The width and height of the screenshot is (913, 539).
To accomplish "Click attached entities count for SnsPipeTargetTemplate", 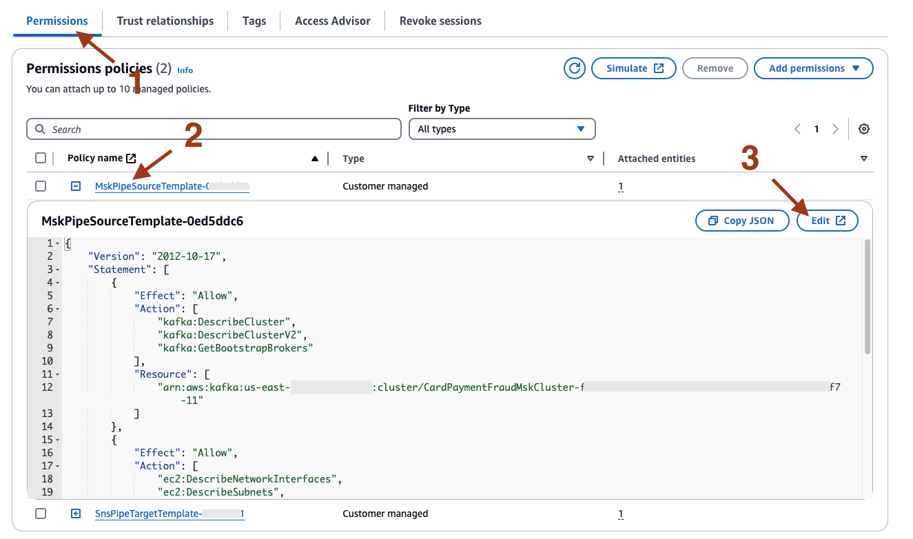I will point(621,513).
